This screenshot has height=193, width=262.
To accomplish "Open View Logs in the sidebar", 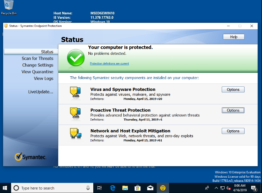I will tap(44, 78).
